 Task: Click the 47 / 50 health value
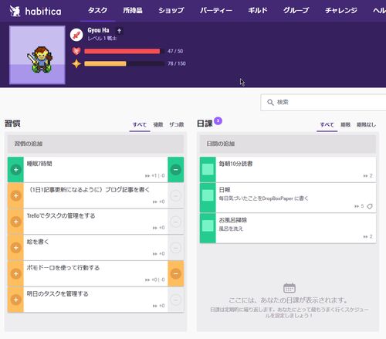175,51
